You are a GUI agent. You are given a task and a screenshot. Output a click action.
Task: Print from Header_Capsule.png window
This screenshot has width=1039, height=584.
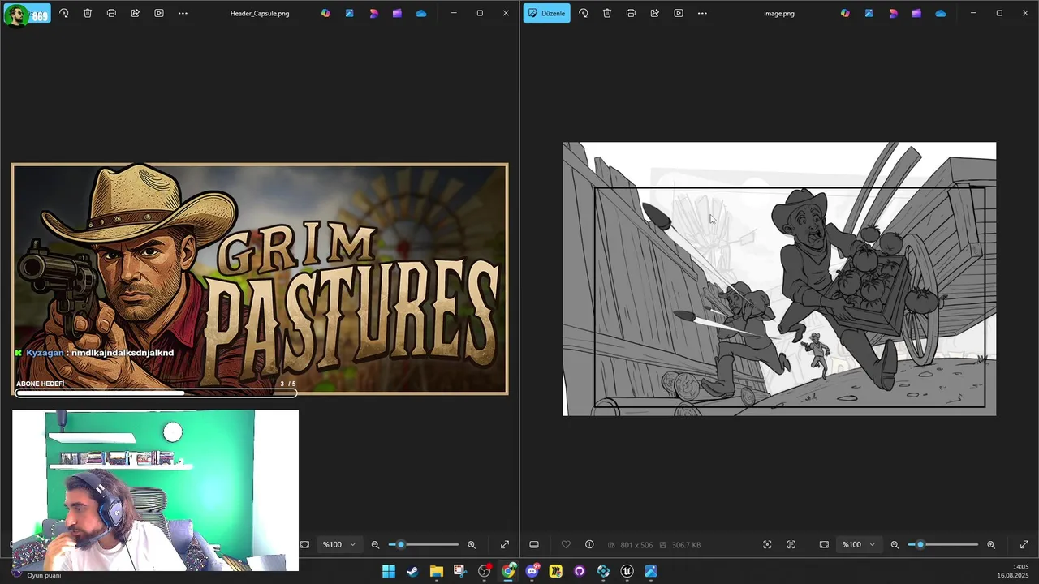[111, 13]
